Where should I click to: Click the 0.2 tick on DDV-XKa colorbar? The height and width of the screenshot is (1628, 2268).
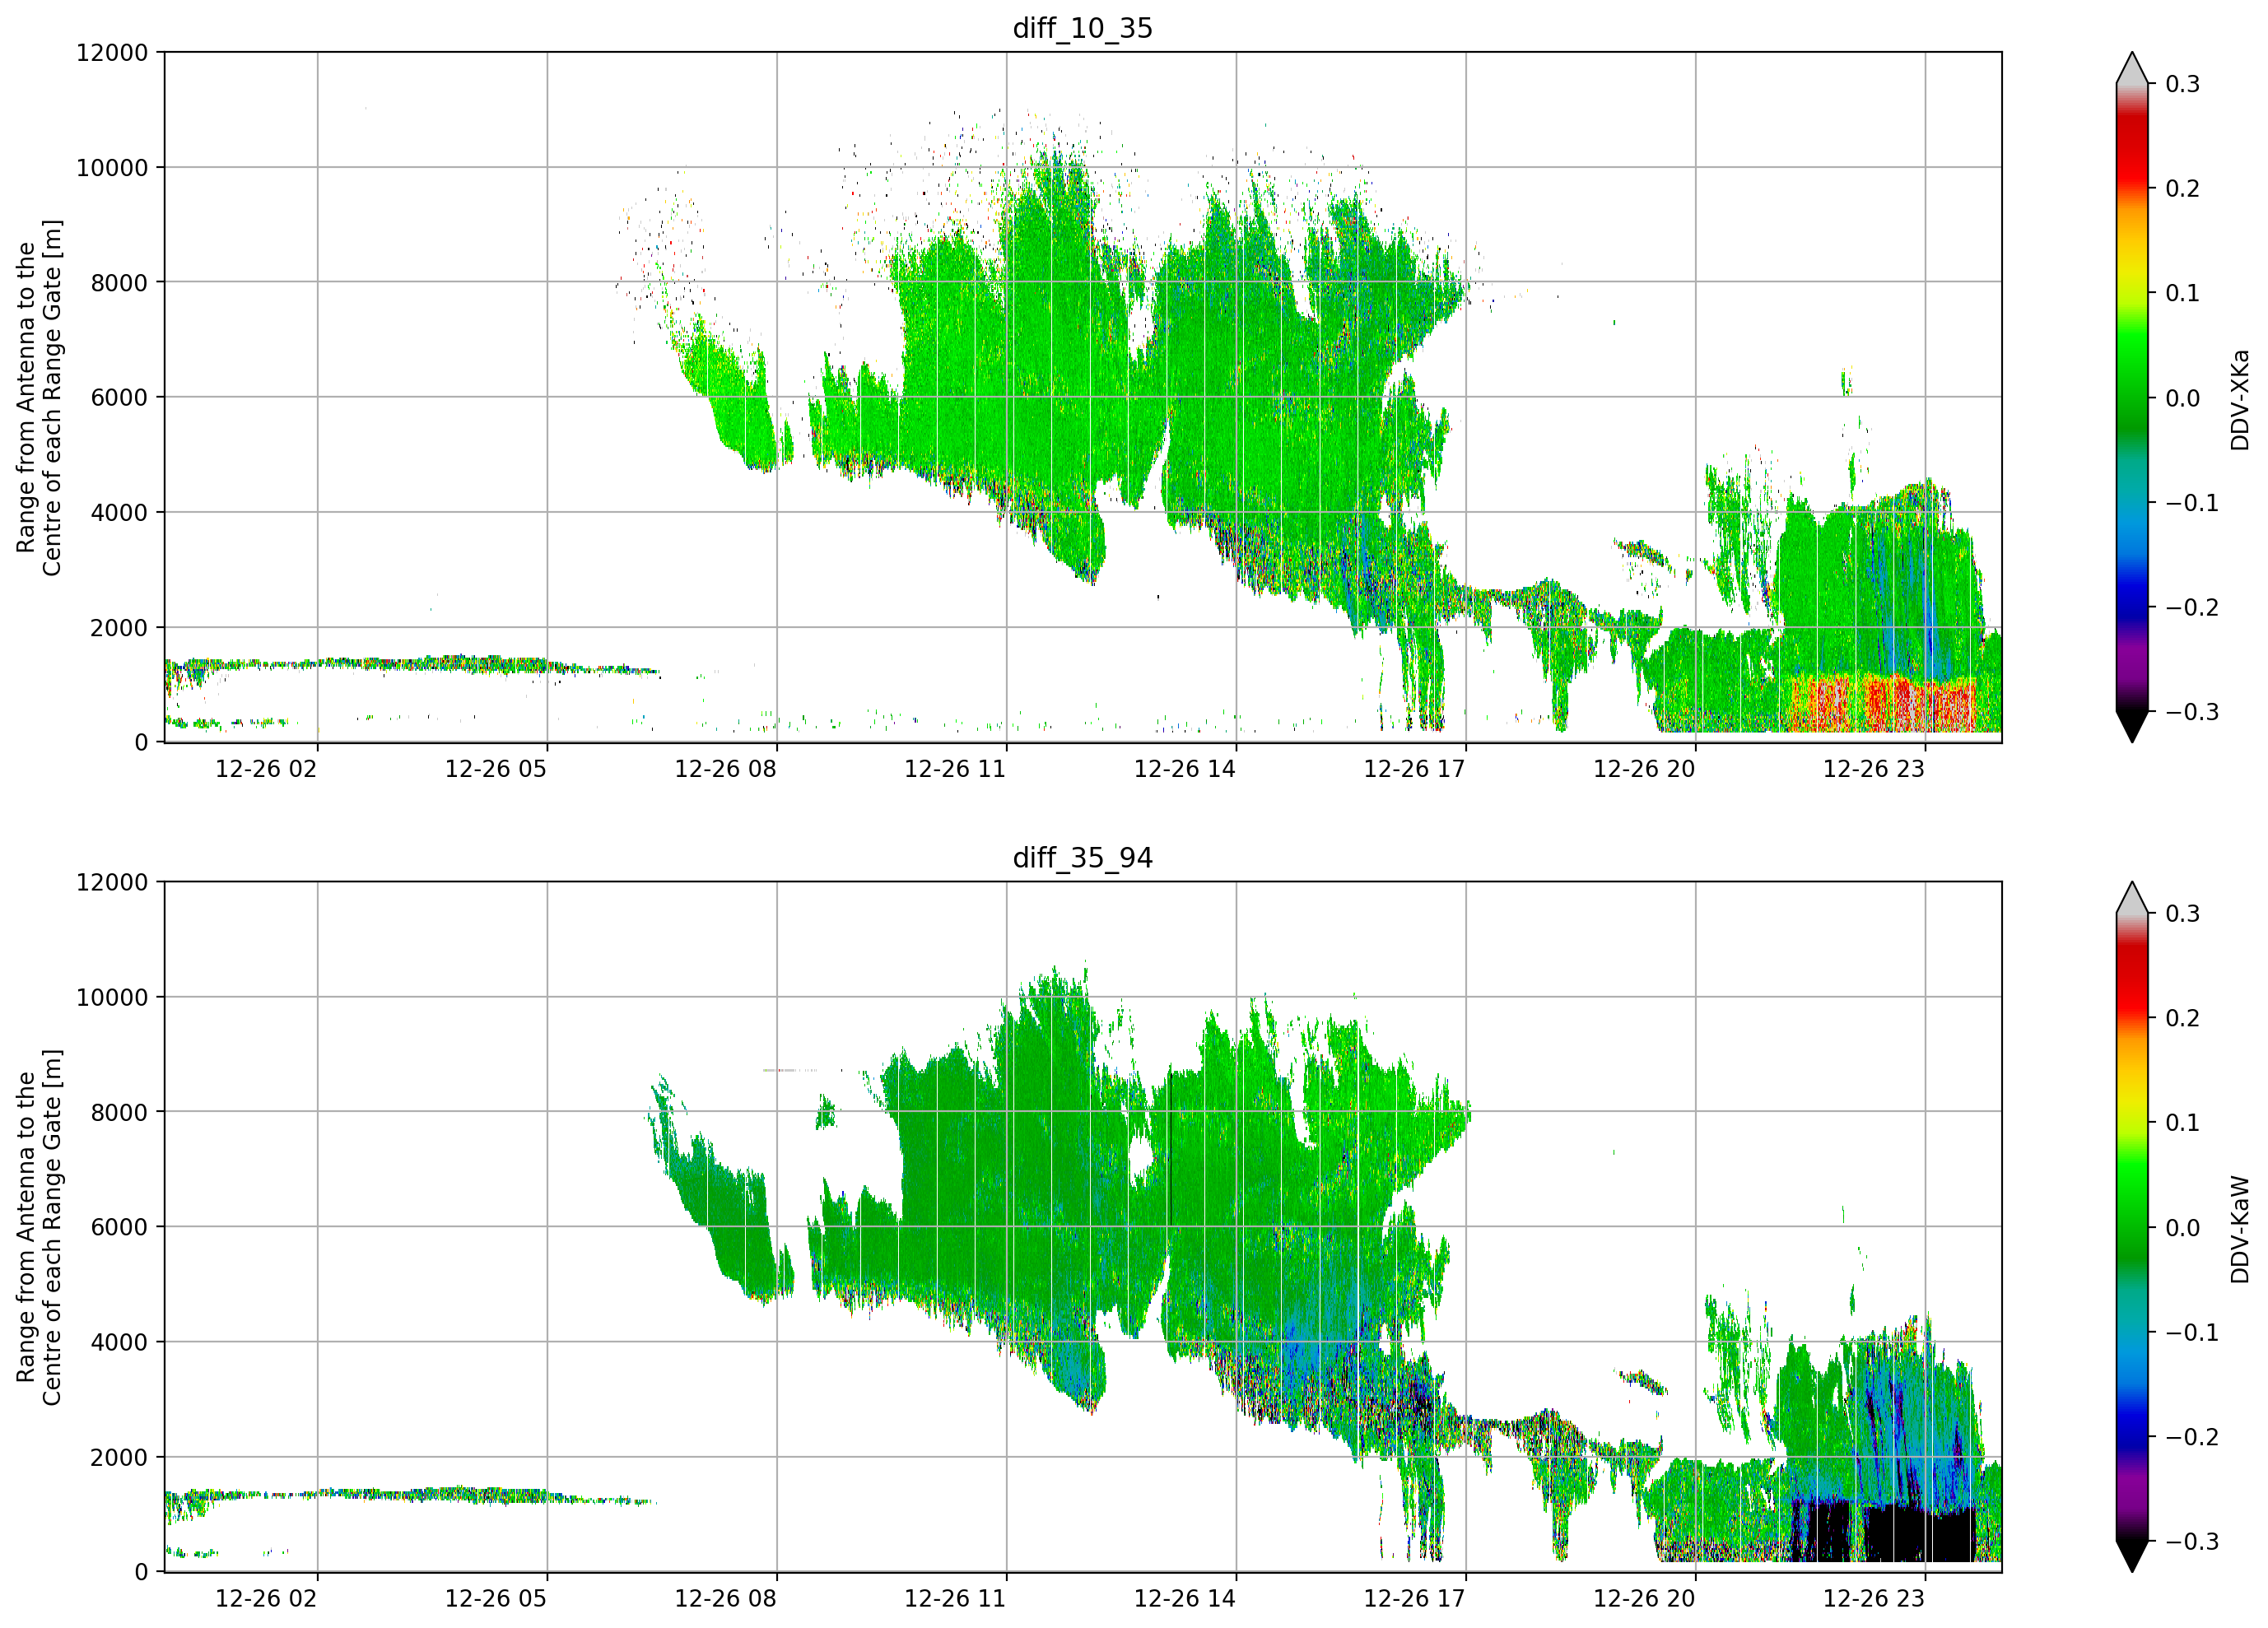pyautogui.click(x=2182, y=189)
